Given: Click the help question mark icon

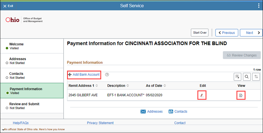Looking at the screenshot, I should tap(107, 75).
